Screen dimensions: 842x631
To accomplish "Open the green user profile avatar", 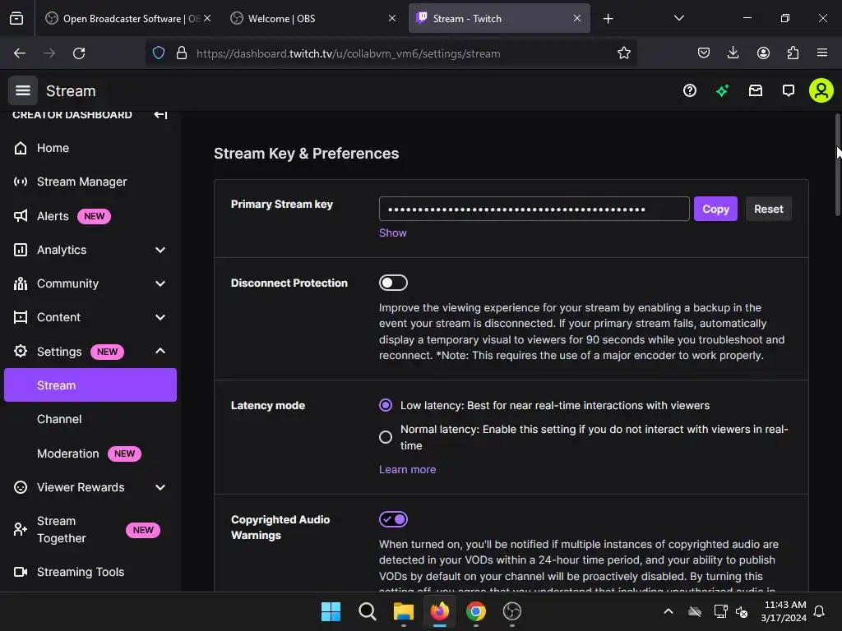I will (x=821, y=90).
